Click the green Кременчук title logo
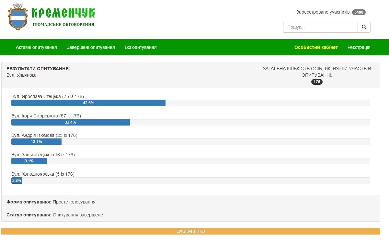Image resolution: width=389 pixels, height=241 pixels. (x=63, y=13)
